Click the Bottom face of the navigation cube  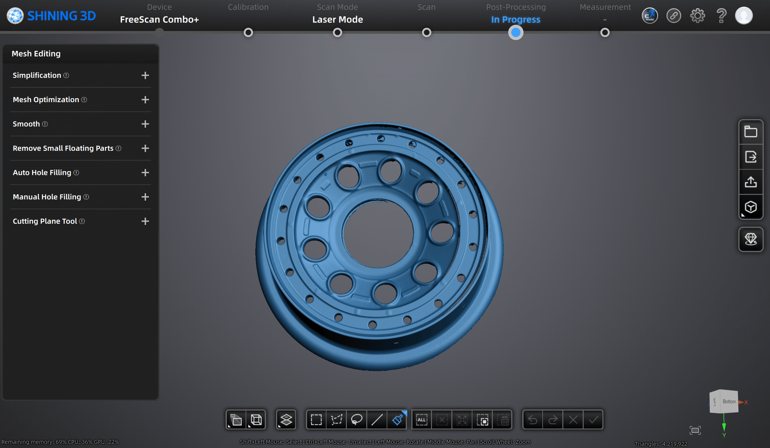[729, 401]
